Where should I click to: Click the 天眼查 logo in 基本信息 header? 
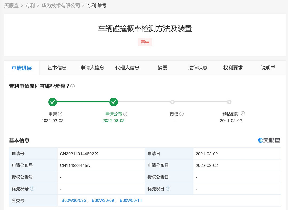(269, 141)
